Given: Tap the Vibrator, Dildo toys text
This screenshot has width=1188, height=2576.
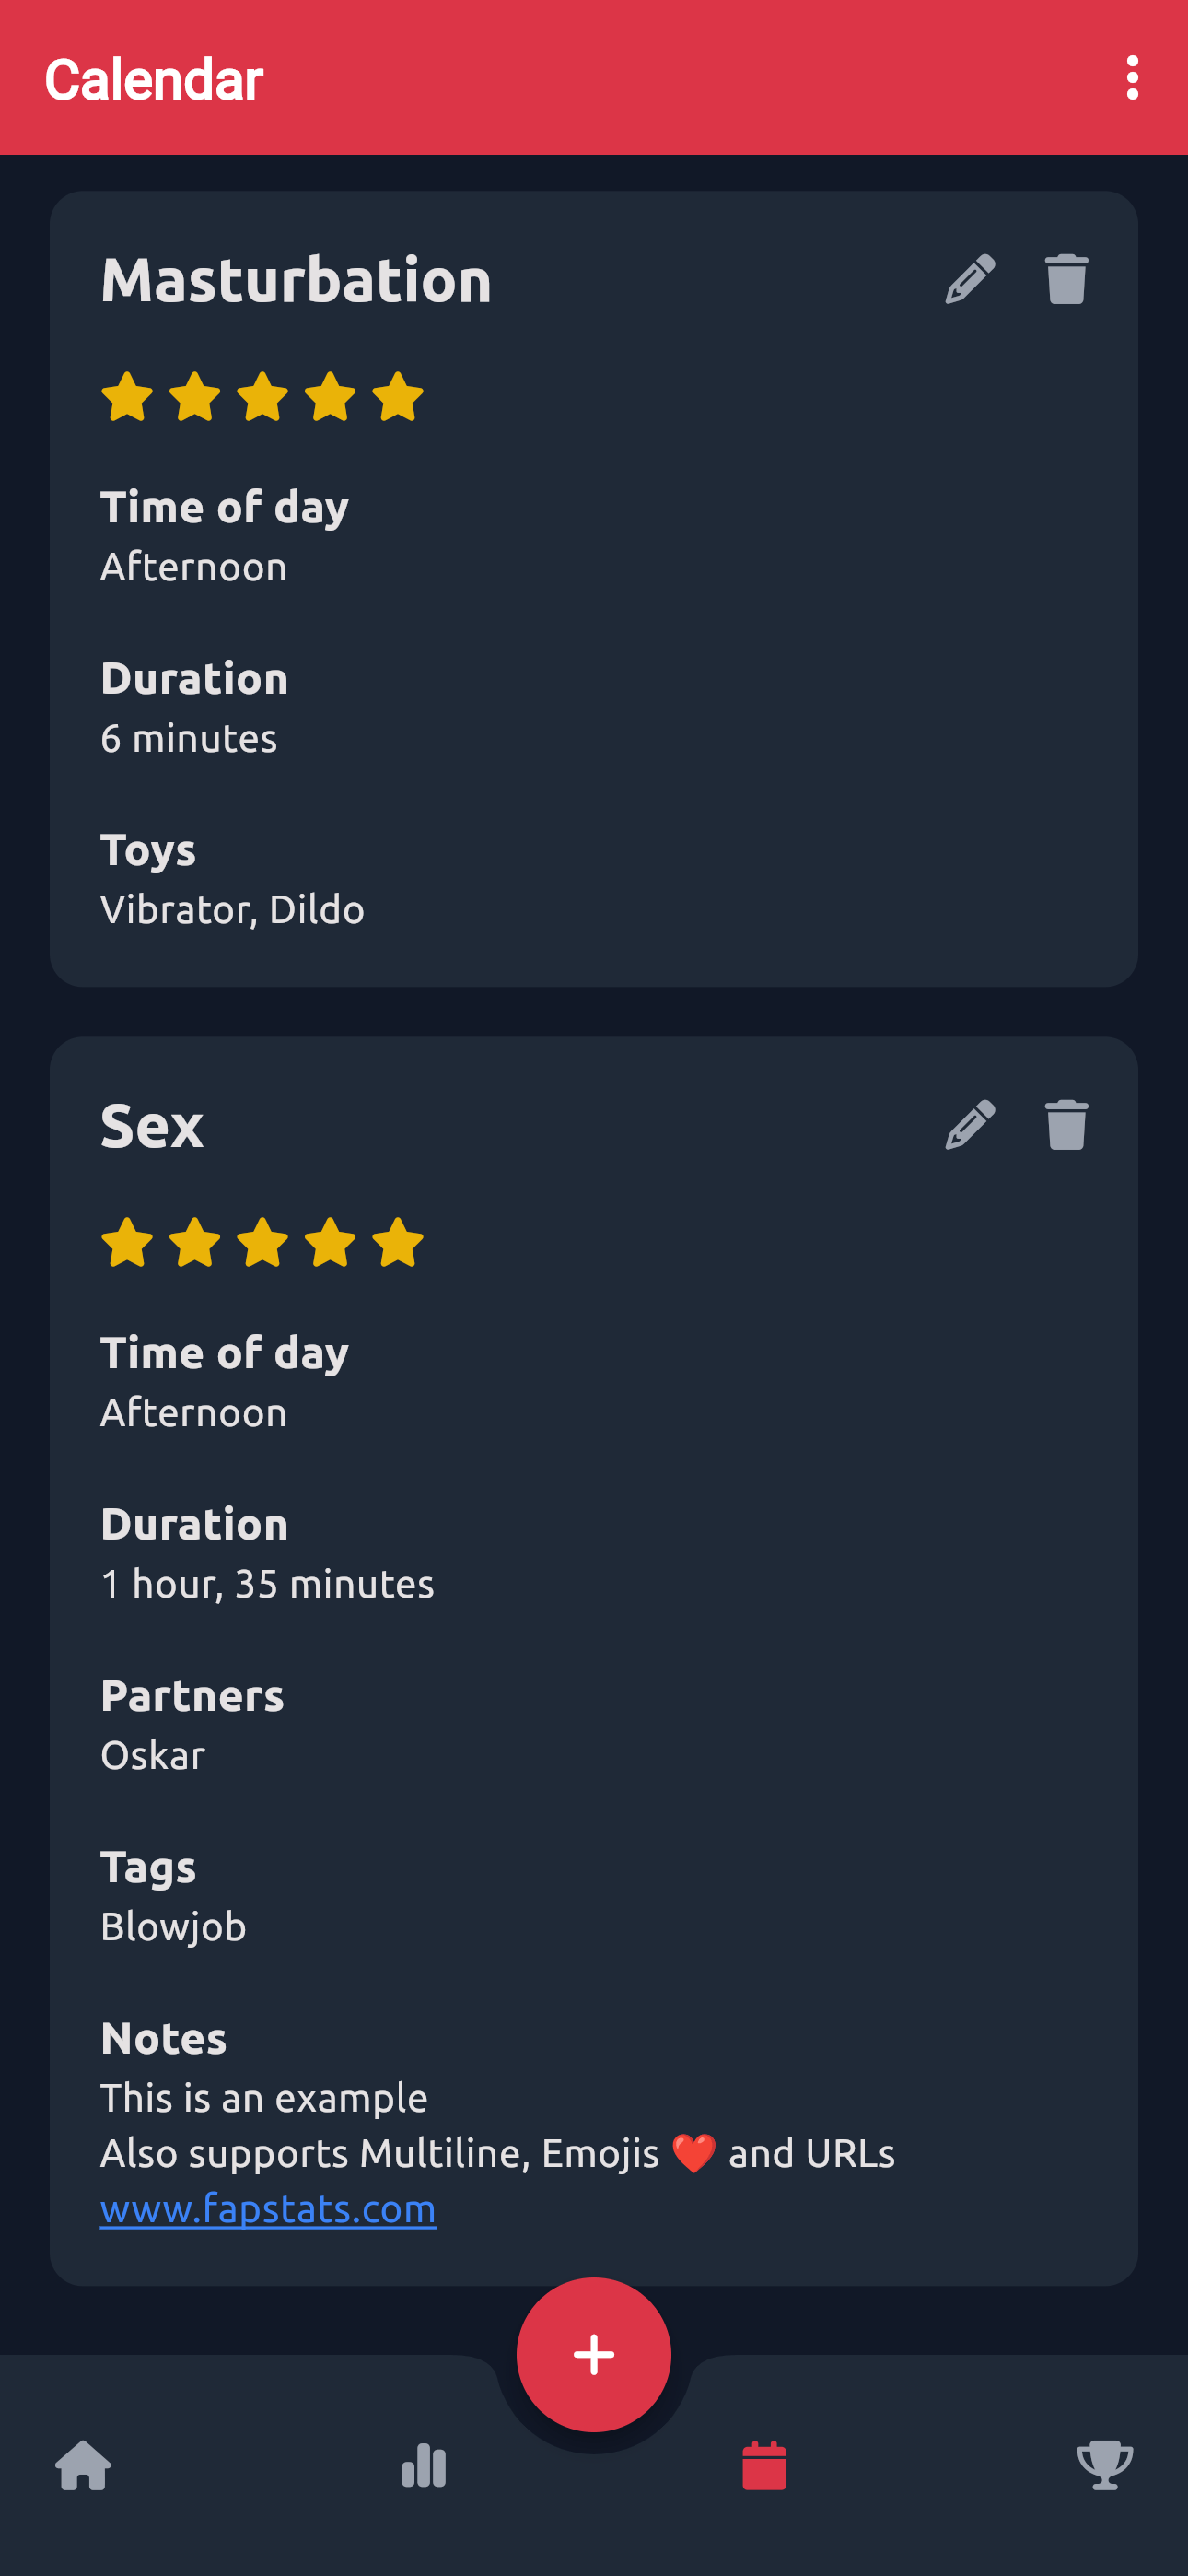Looking at the screenshot, I should pos(232,910).
